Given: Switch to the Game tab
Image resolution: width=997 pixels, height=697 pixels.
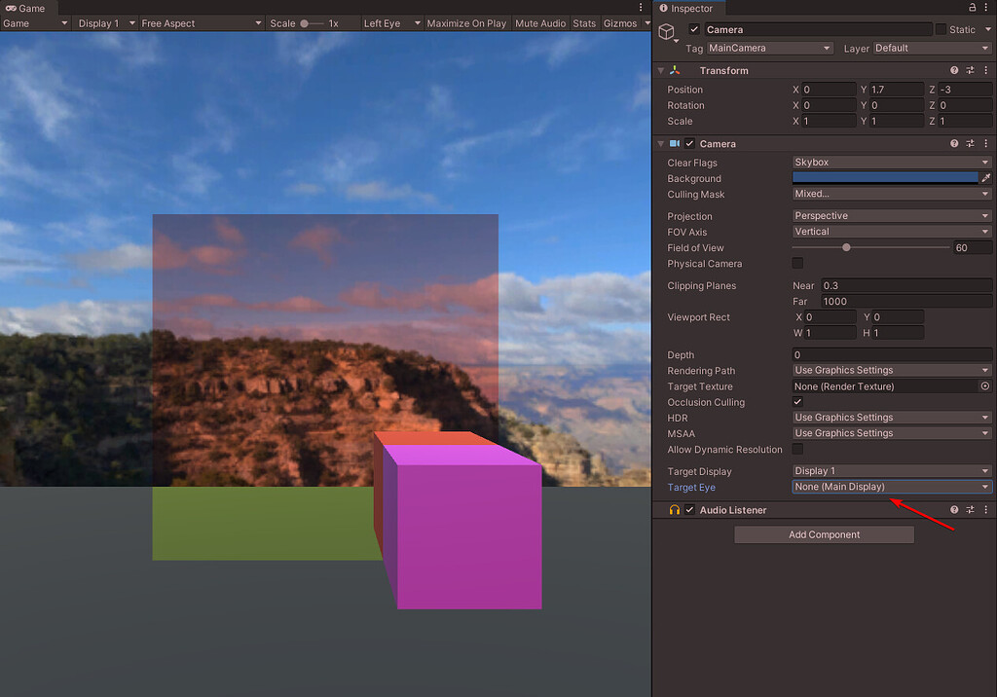Looking at the screenshot, I should click(26, 8).
